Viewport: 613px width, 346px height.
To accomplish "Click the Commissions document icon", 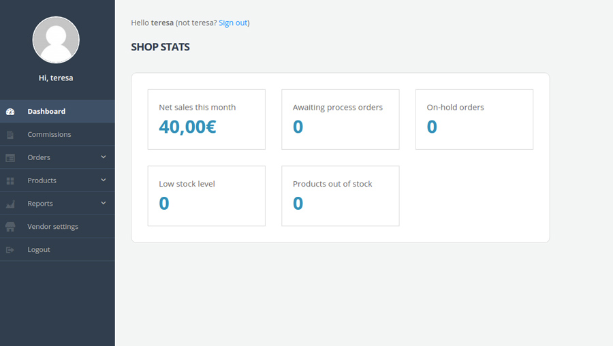I will click(10, 135).
